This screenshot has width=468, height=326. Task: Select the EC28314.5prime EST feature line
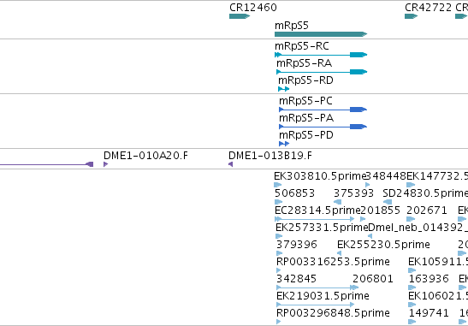pos(315,219)
